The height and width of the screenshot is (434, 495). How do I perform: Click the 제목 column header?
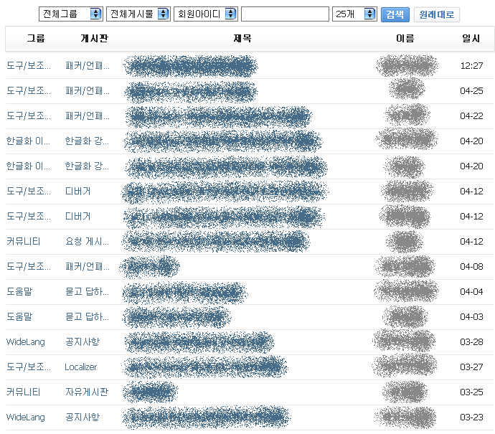pyautogui.click(x=242, y=39)
